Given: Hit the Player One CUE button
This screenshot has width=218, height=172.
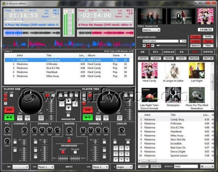Looking at the screenshot, I should click(x=9, y=110).
